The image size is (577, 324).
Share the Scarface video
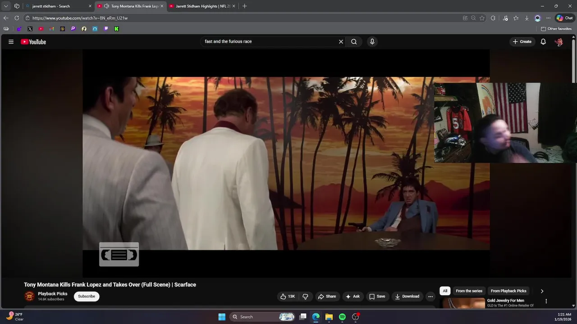pyautogui.click(x=327, y=296)
